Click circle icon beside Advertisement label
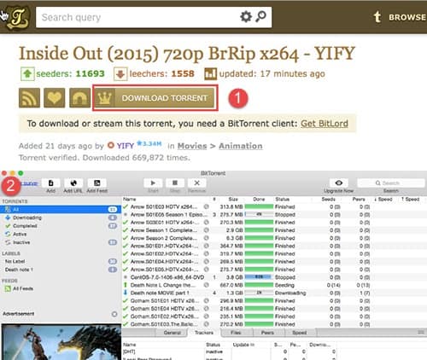The height and width of the screenshot is (360, 427). tap(114, 314)
